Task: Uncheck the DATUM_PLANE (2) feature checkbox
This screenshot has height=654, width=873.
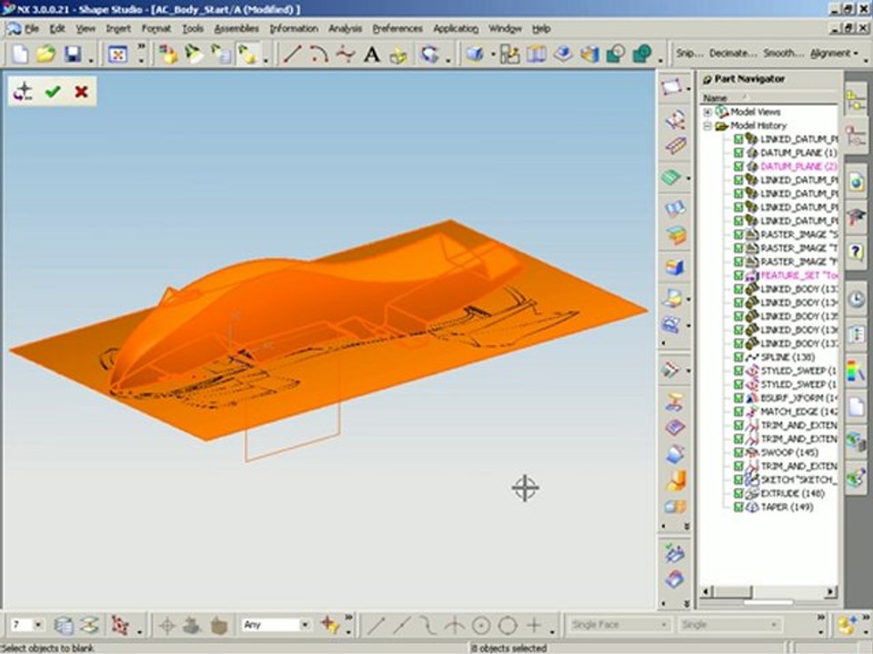Action: tap(738, 166)
